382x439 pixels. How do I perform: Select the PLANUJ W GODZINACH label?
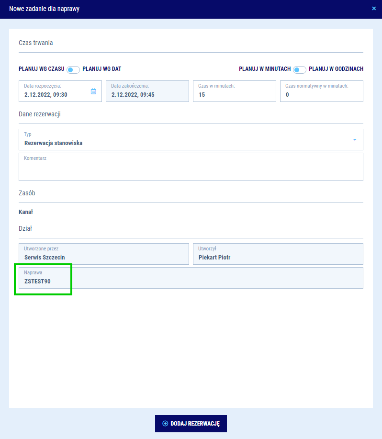[336, 69]
